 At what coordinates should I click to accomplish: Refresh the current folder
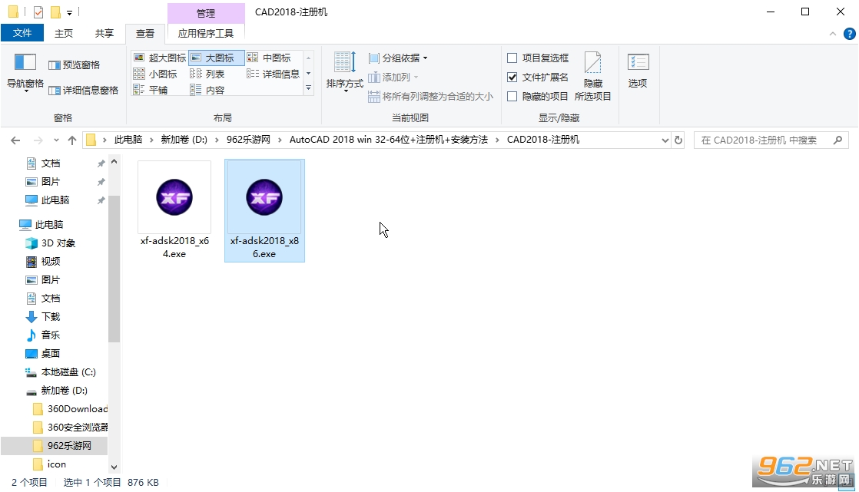coord(678,140)
